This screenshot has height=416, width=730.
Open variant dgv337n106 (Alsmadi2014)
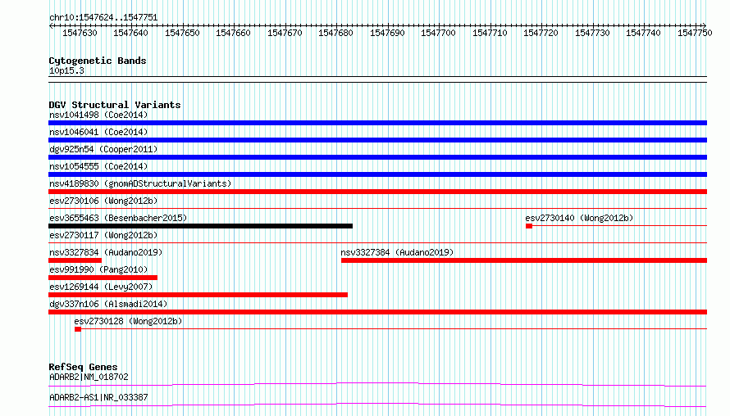[108, 304]
